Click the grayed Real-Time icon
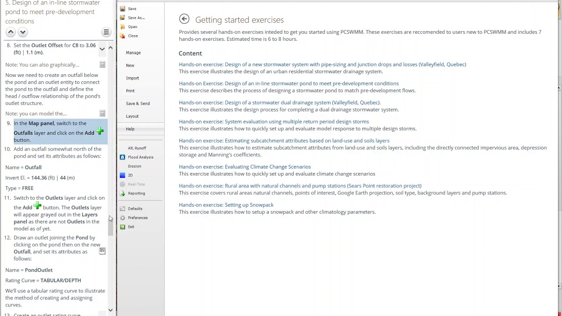Image resolution: width=562 pixels, height=316 pixels. [122, 184]
